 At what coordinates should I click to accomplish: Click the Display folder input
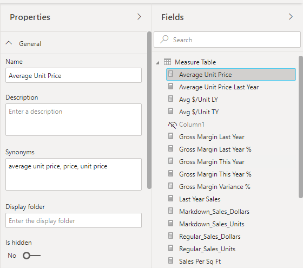point(74,221)
